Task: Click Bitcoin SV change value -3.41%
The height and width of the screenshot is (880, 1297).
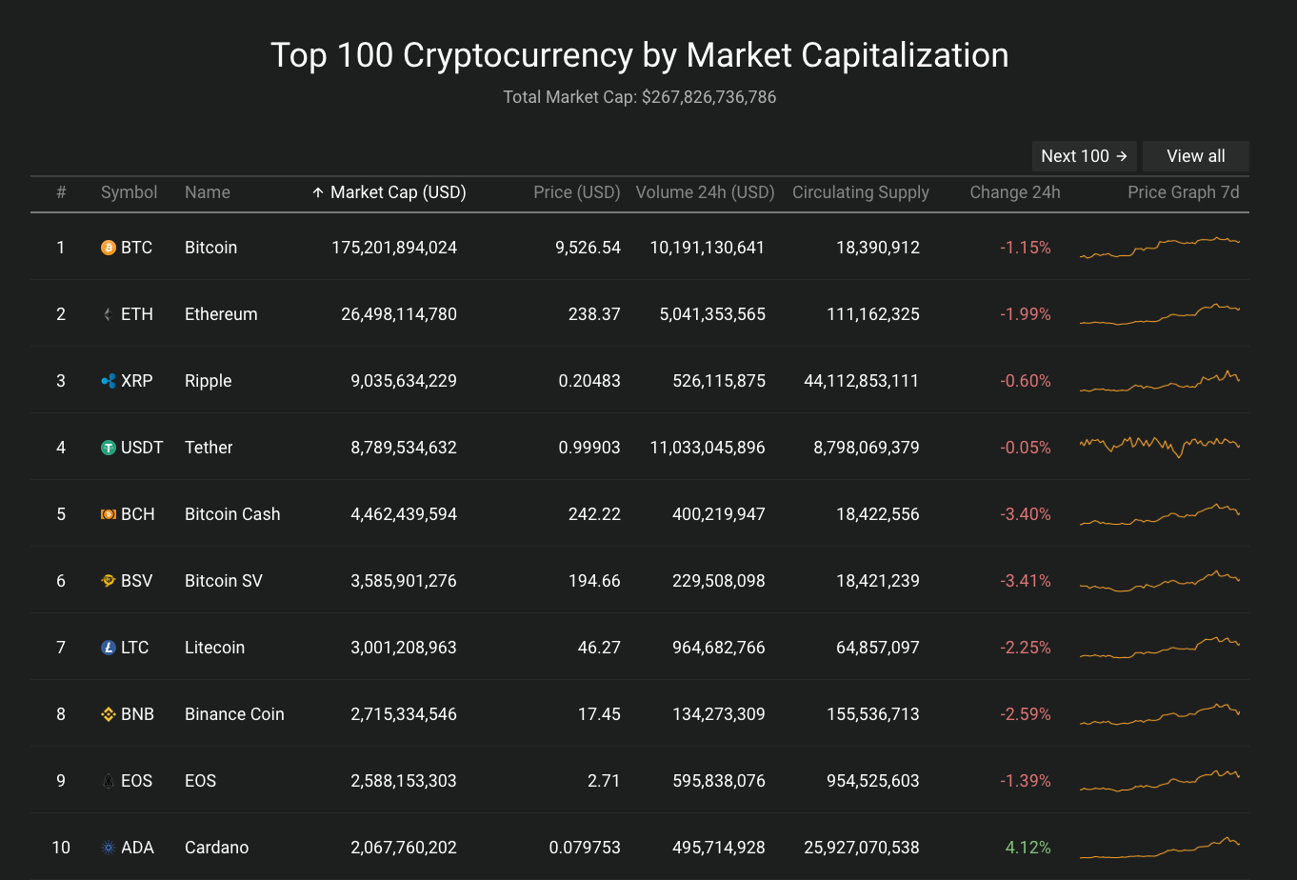Action: pyautogui.click(x=1026, y=581)
